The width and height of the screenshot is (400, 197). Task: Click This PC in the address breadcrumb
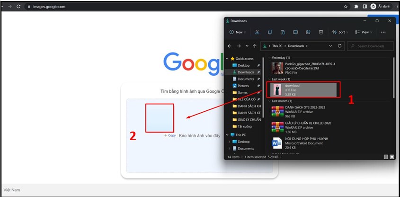pyautogui.click(x=277, y=46)
